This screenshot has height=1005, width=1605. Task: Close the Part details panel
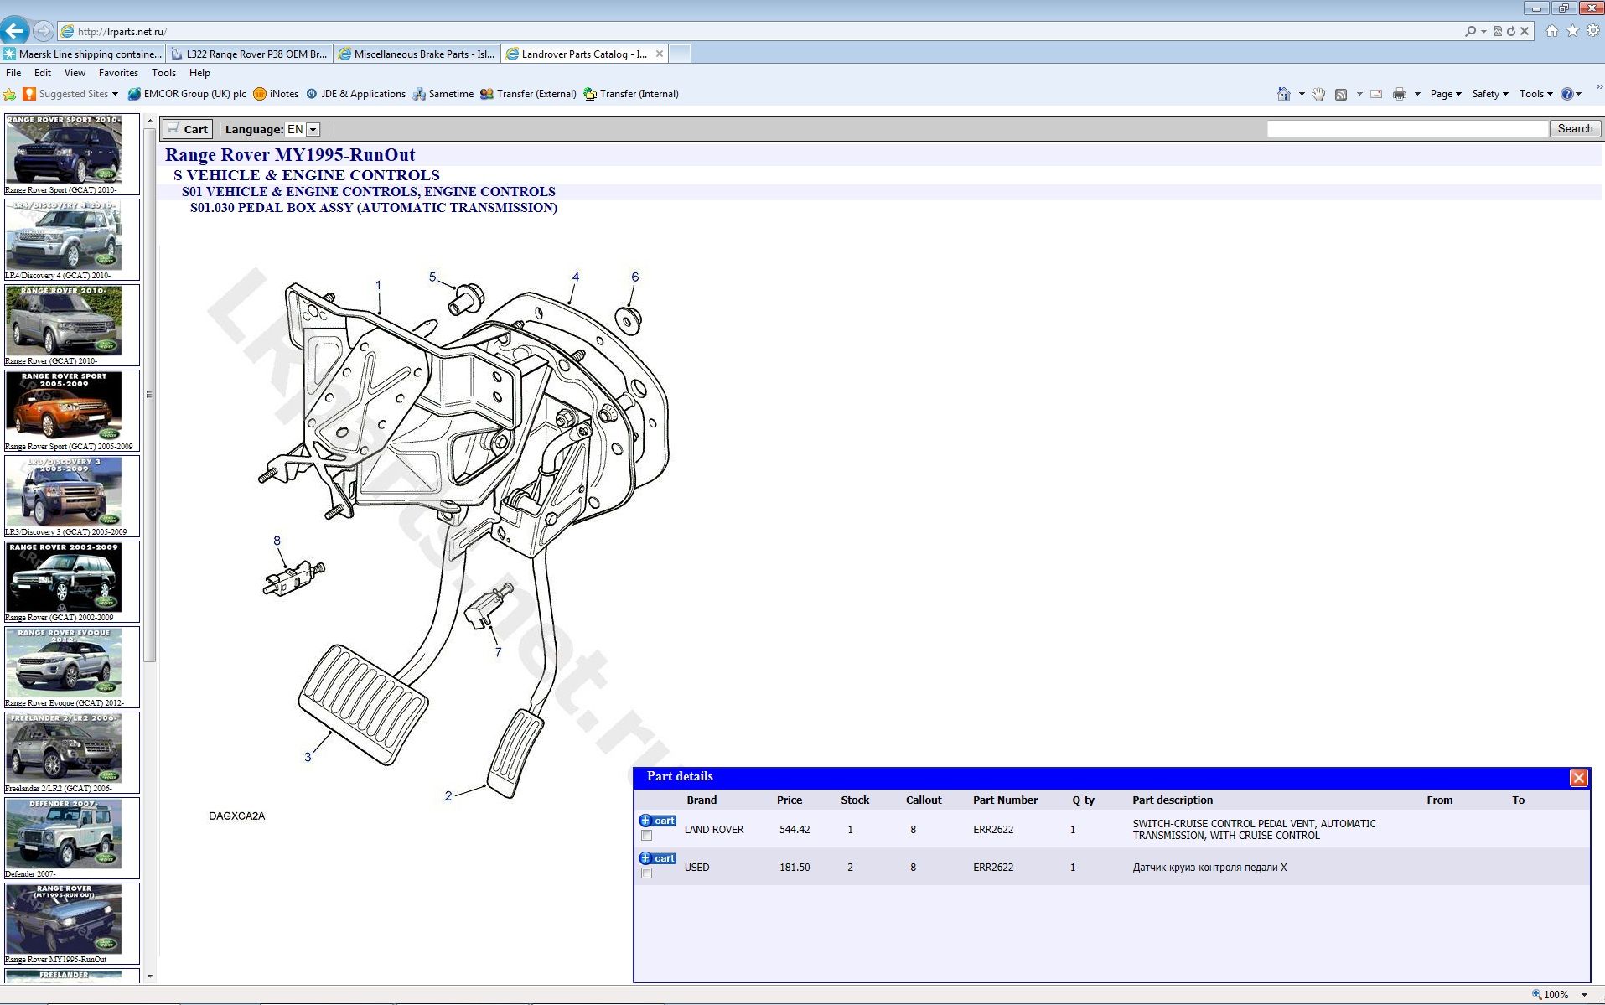coord(1578,777)
